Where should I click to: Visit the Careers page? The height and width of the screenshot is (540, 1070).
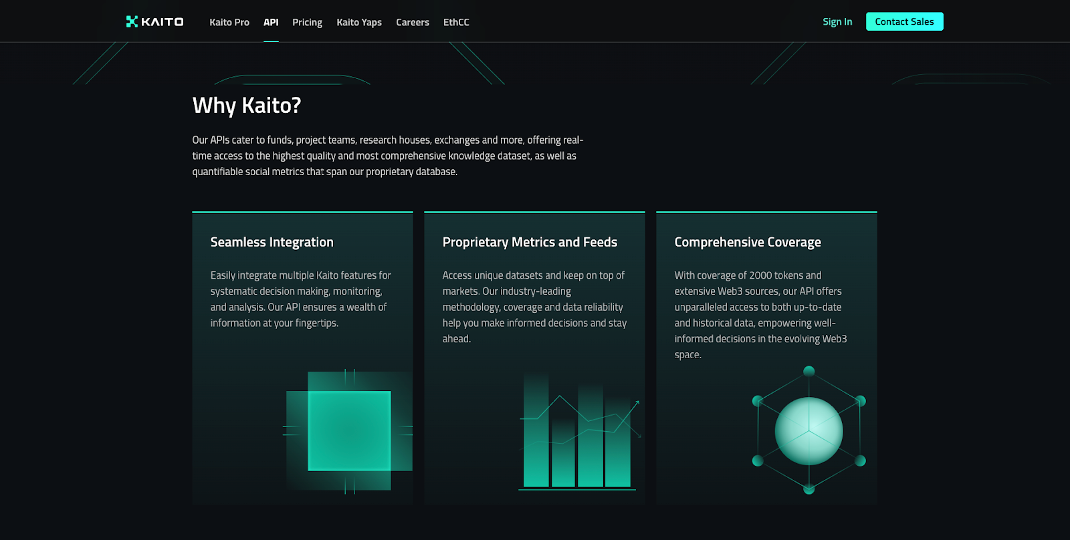413,22
